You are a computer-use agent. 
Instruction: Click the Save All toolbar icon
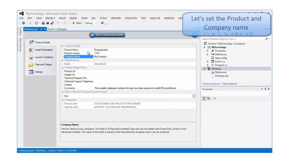pos(52,23)
